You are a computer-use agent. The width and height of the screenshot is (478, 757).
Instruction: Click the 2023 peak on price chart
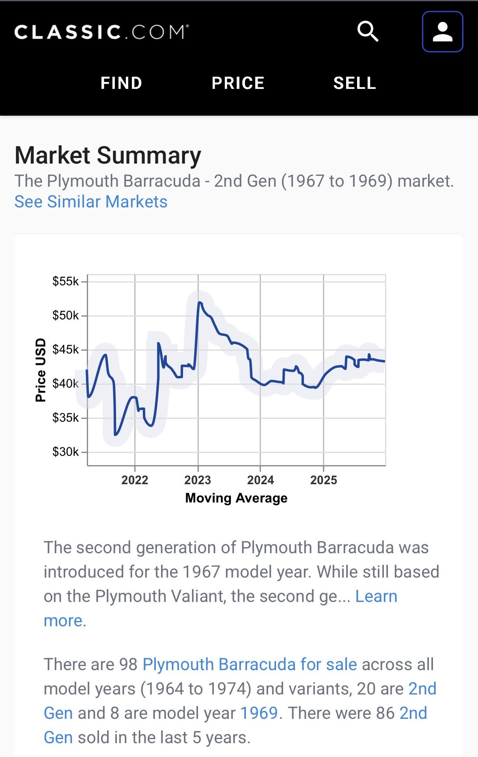[200, 302]
